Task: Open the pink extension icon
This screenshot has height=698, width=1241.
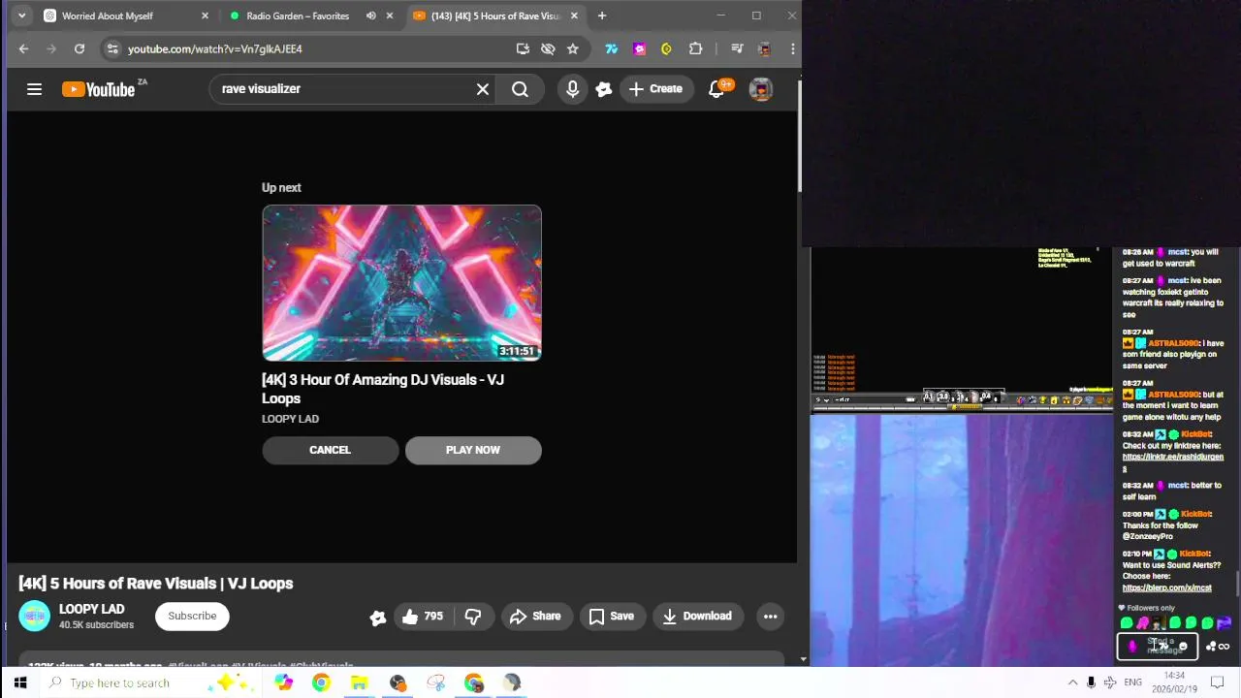Action: click(639, 48)
